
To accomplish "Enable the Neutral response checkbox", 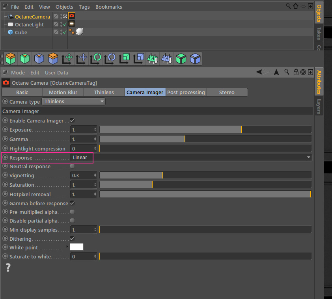I will tap(73, 166).
